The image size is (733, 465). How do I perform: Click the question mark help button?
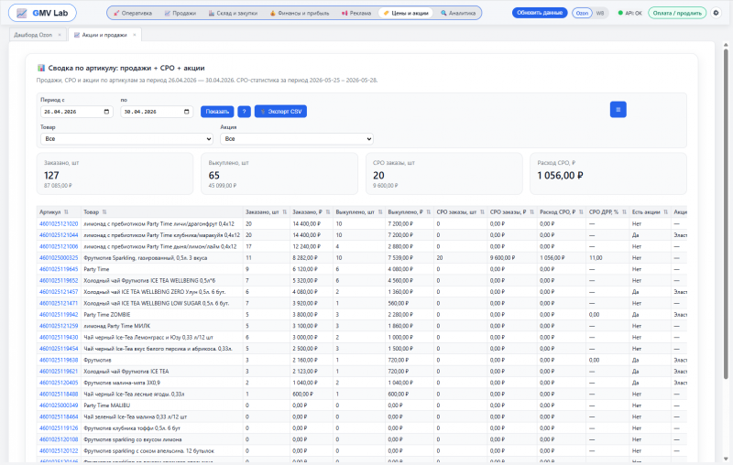244,112
